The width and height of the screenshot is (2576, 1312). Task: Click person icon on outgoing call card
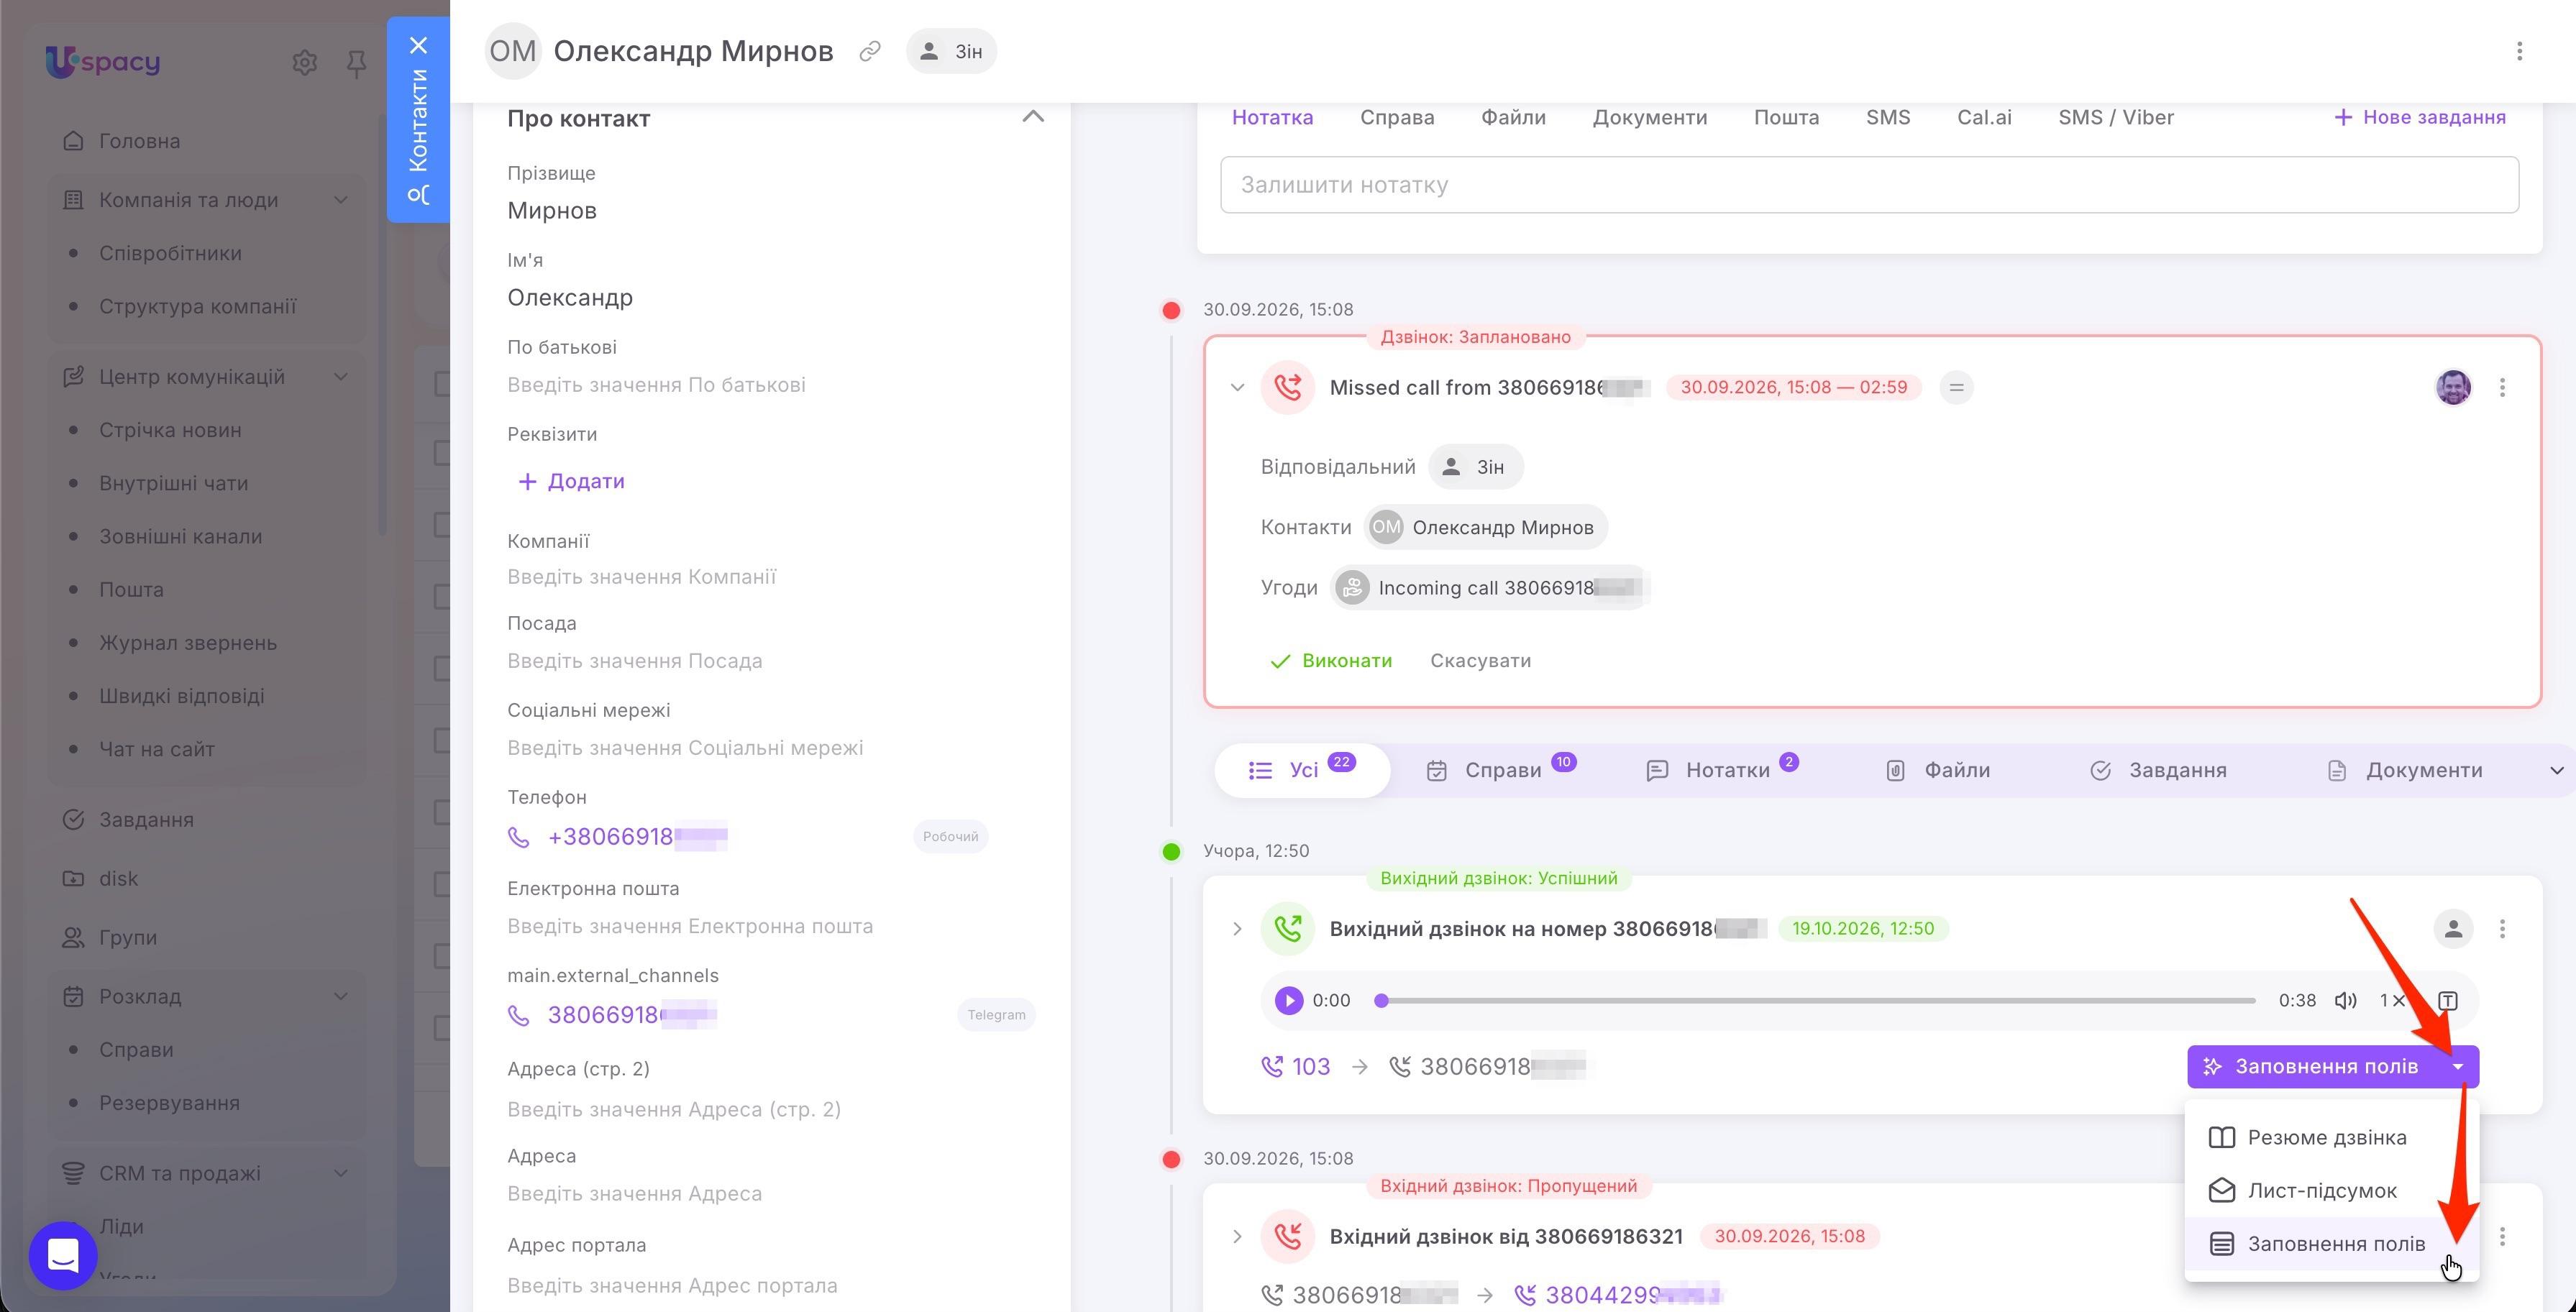pyautogui.click(x=2453, y=929)
